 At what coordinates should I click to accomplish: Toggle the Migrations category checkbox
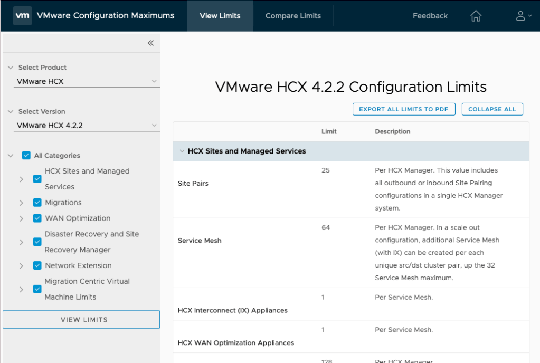coord(37,203)
